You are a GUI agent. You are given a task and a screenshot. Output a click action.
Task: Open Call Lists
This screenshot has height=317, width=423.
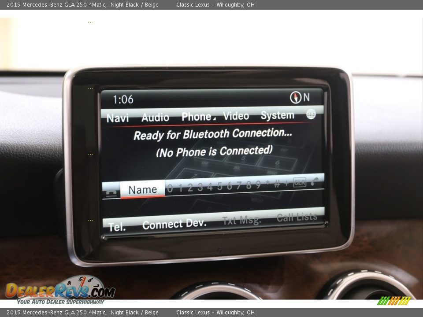click(x=297, y=217)
